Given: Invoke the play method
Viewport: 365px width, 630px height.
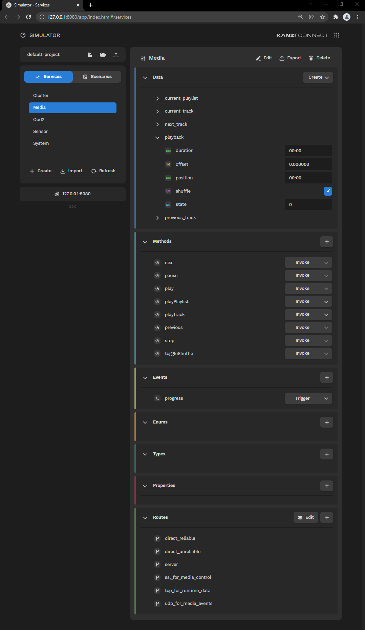Looking at the screenshot, I should (x=302, y=289).
